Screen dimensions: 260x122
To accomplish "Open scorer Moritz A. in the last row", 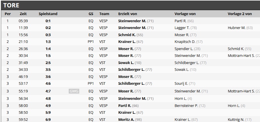I will pos(126,120).
